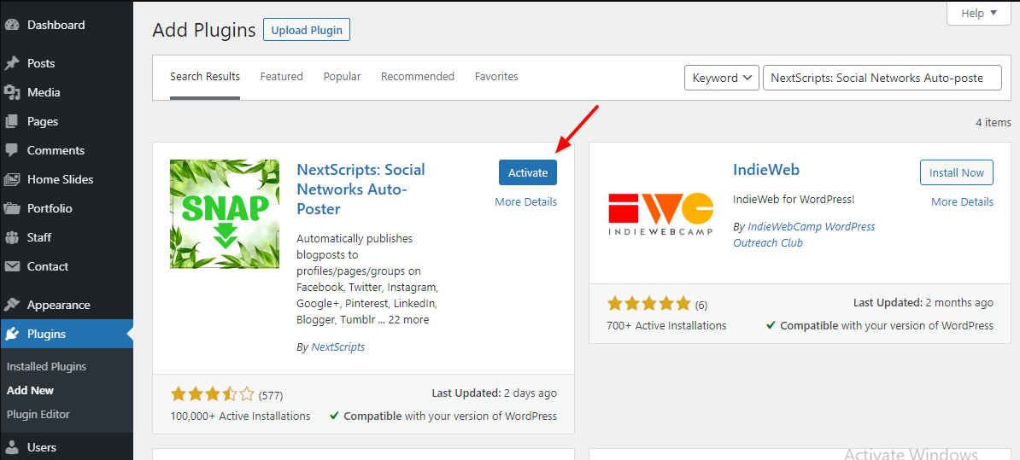Image resolution: width=1020 pixels, height=460 pixels.
Task: Click the Dashboard gauge icon
Action: coord(12,26)
